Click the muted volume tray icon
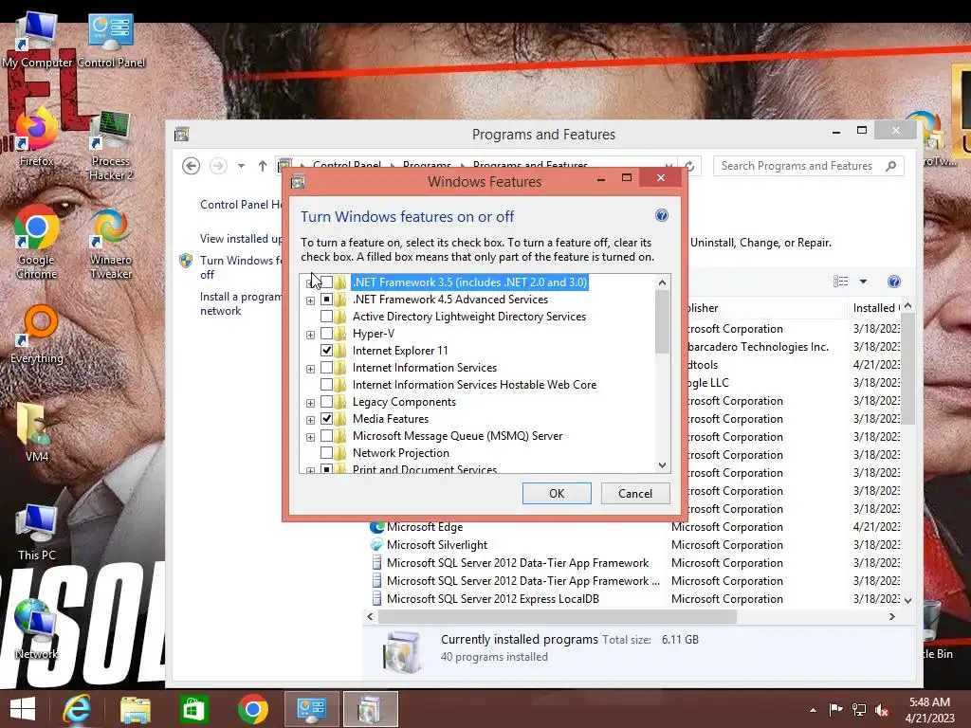The height and width of the screenshot is (728, 971). click(x=882, y=710)
